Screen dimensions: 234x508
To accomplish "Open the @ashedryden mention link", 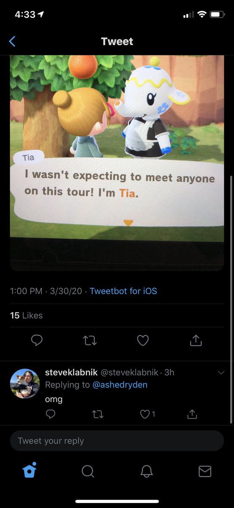I will (120, 385).
